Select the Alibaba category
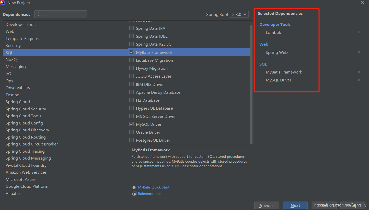This screenshot has width=369, height=210. 65,193
